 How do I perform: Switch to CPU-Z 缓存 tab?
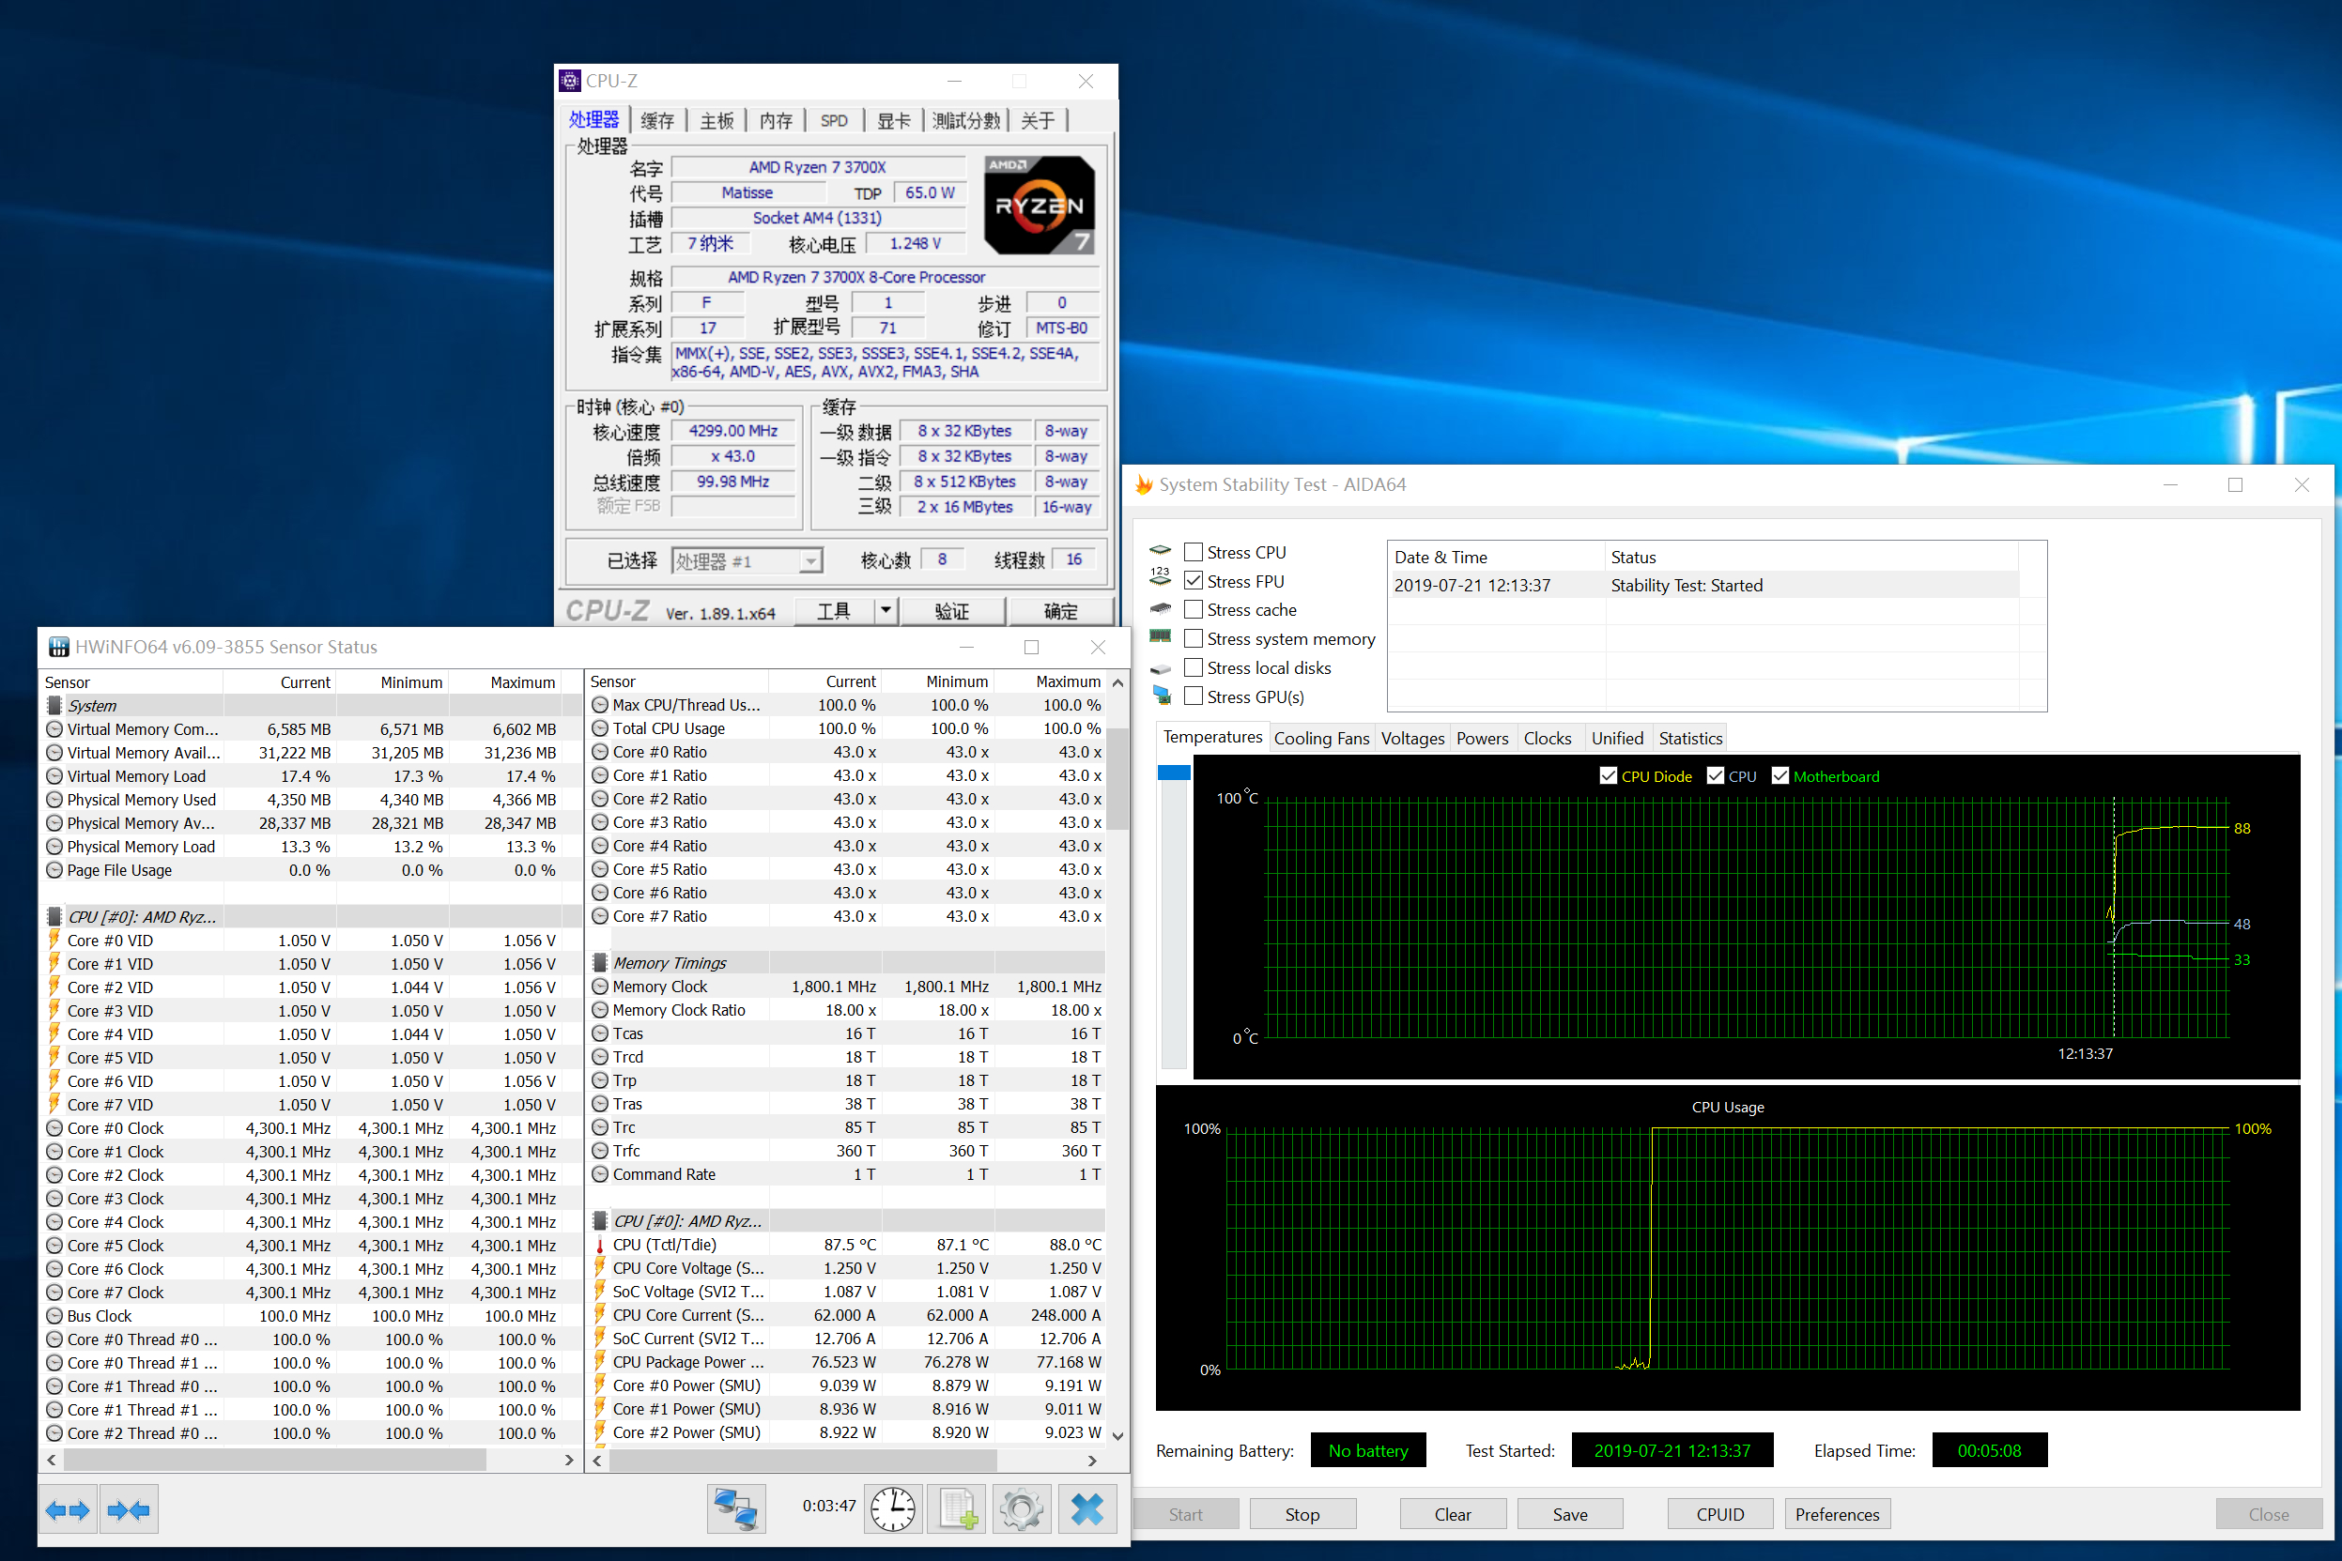click(x=657, y=120)
